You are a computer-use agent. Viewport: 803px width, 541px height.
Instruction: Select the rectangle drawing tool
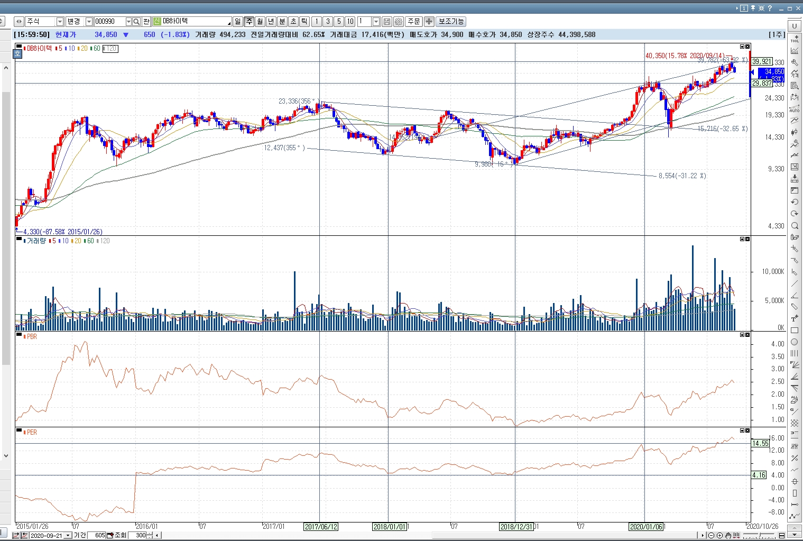(795, 331)
